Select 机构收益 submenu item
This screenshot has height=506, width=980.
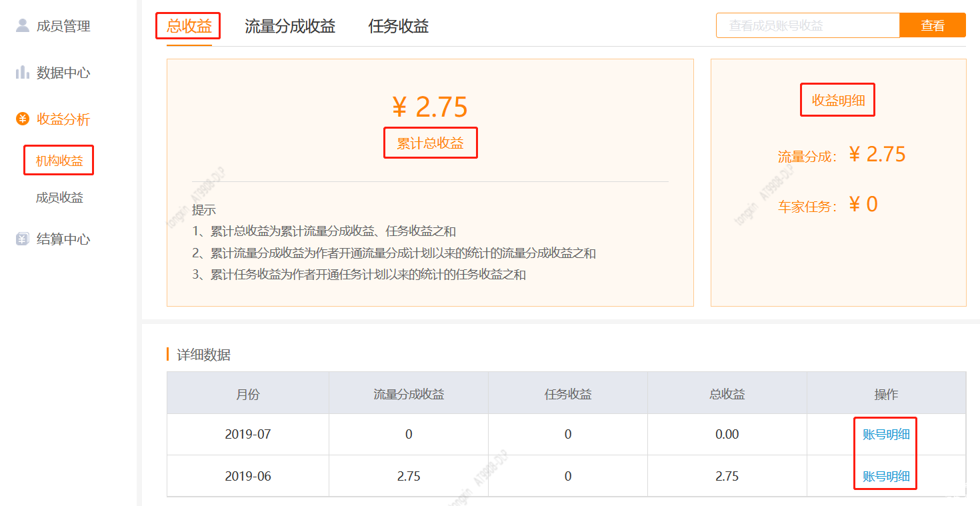59,161
